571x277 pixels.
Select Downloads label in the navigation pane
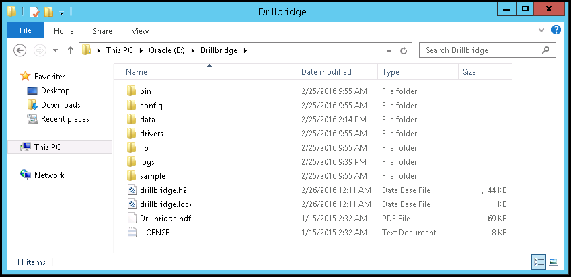click(61, 105)
